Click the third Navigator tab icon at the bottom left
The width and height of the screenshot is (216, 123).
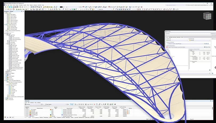(10, 117)
